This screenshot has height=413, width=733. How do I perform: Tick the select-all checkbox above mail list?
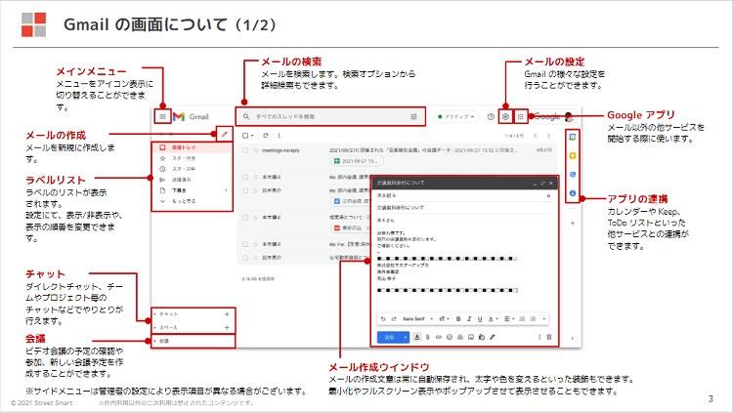[x=244, y=135]
